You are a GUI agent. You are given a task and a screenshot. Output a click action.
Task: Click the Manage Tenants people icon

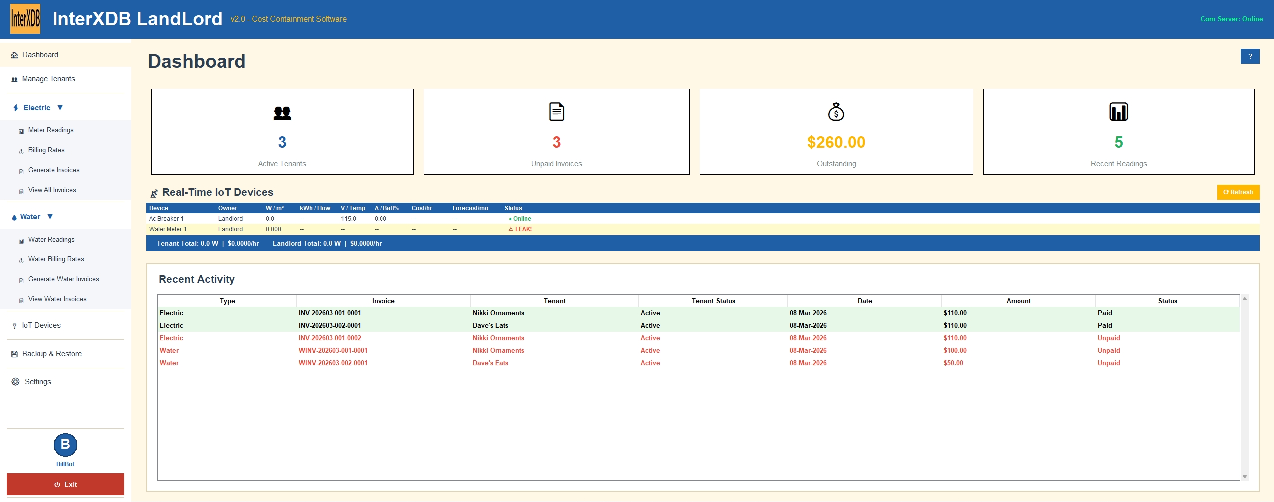click(x=14, y=79)
